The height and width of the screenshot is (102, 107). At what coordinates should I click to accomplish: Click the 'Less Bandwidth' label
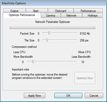point(81,57)
